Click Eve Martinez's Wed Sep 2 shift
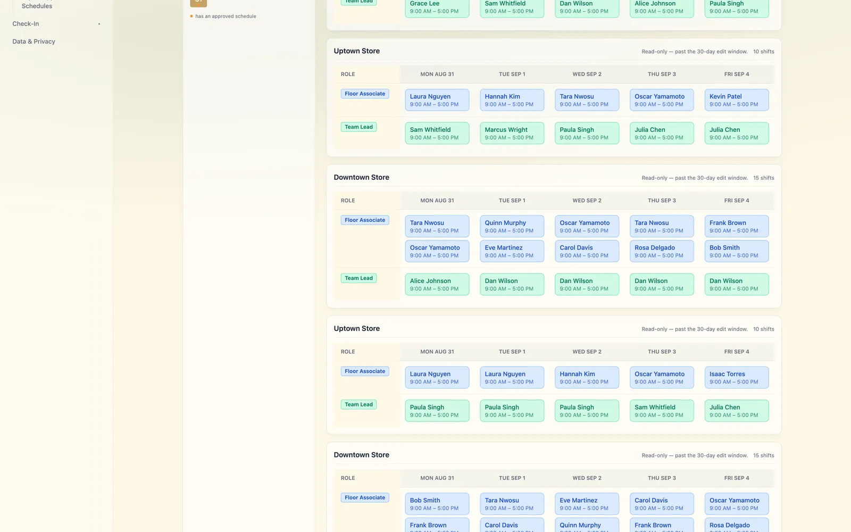 587,504
